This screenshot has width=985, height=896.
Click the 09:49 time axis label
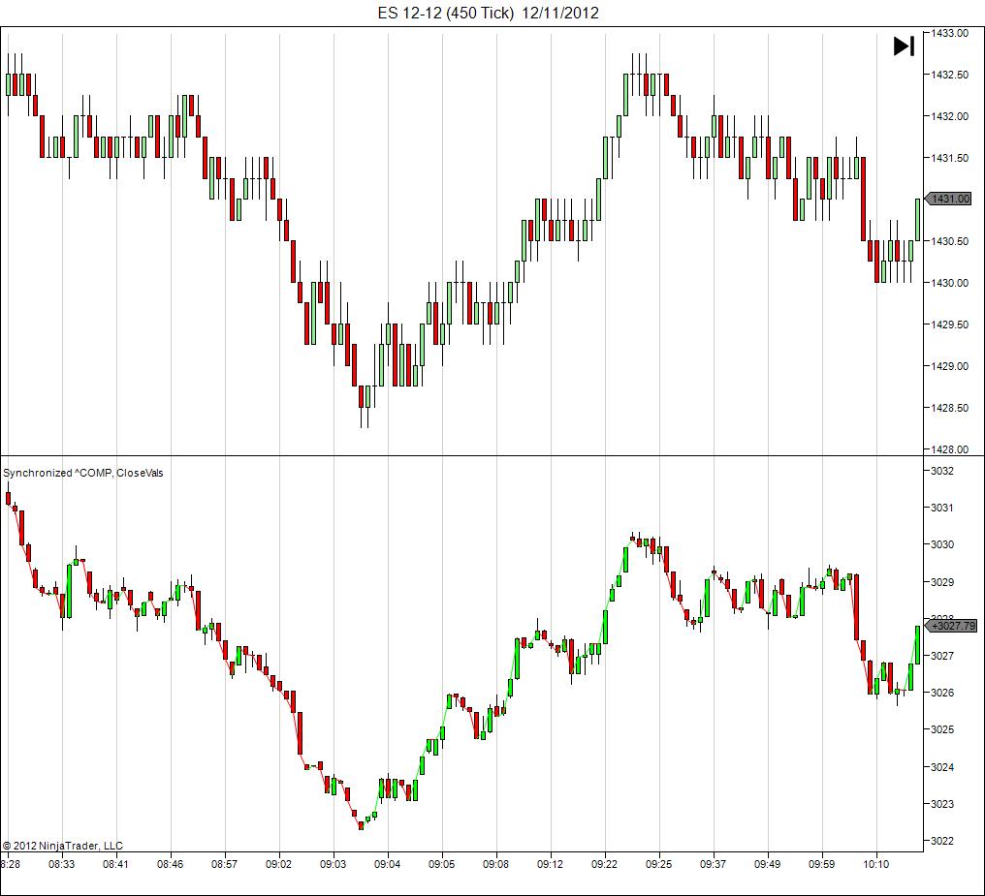click(x=768, y=864)
